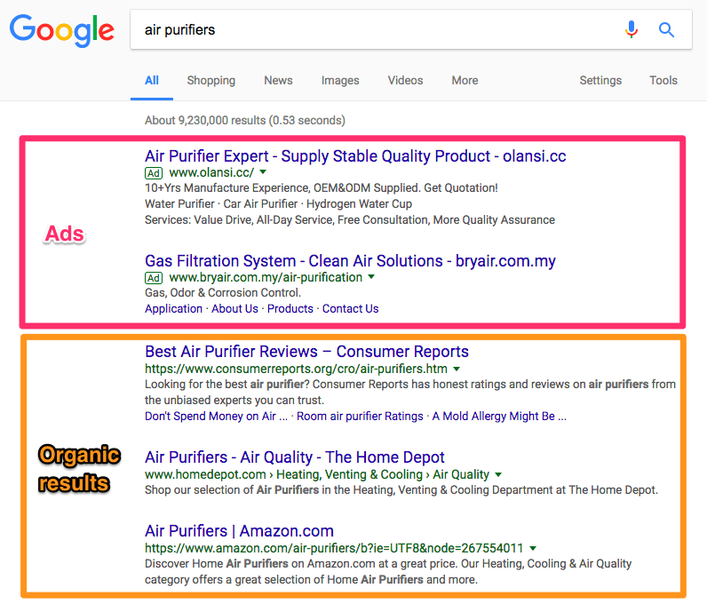Viewport: 707px width, 604px height.
Task: Activate voice search microphone icon
Action: click(x=632, y=29)
